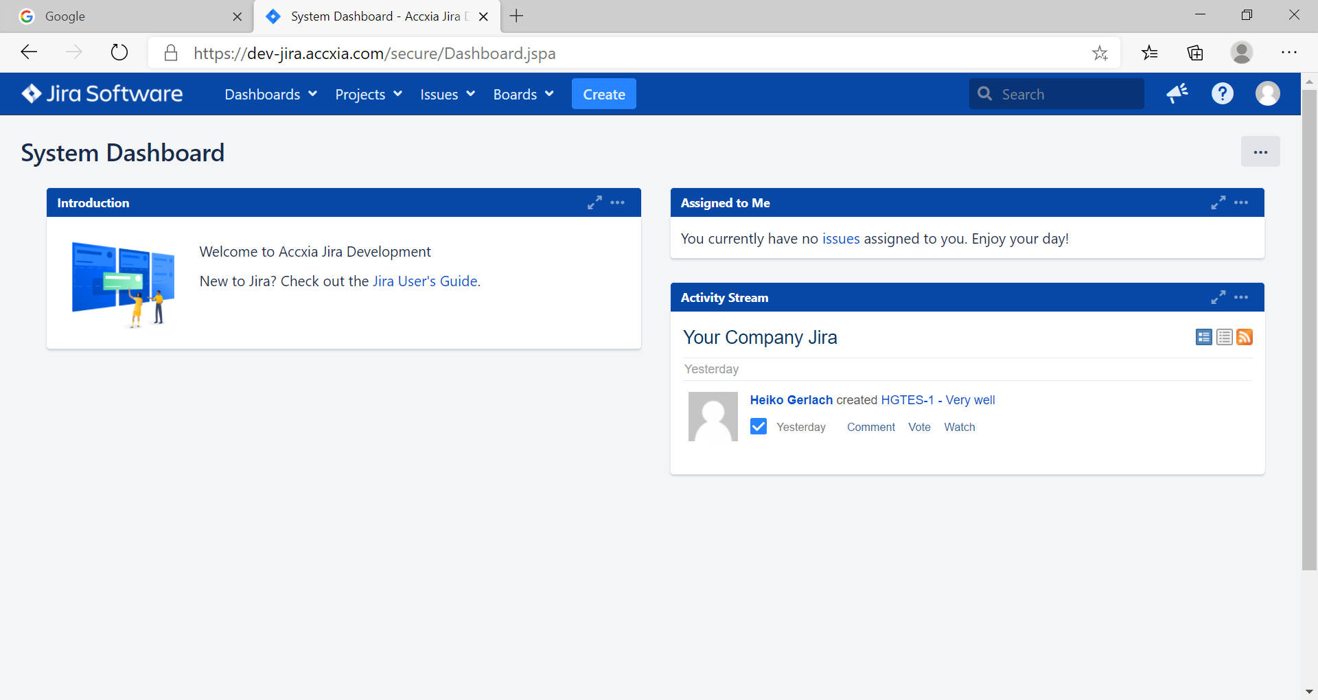This screenshot has height=700, width=1318.
Task: Open the Activity Stream gadget options menu
Action: pyautogui.click(x=1241, y=297)
